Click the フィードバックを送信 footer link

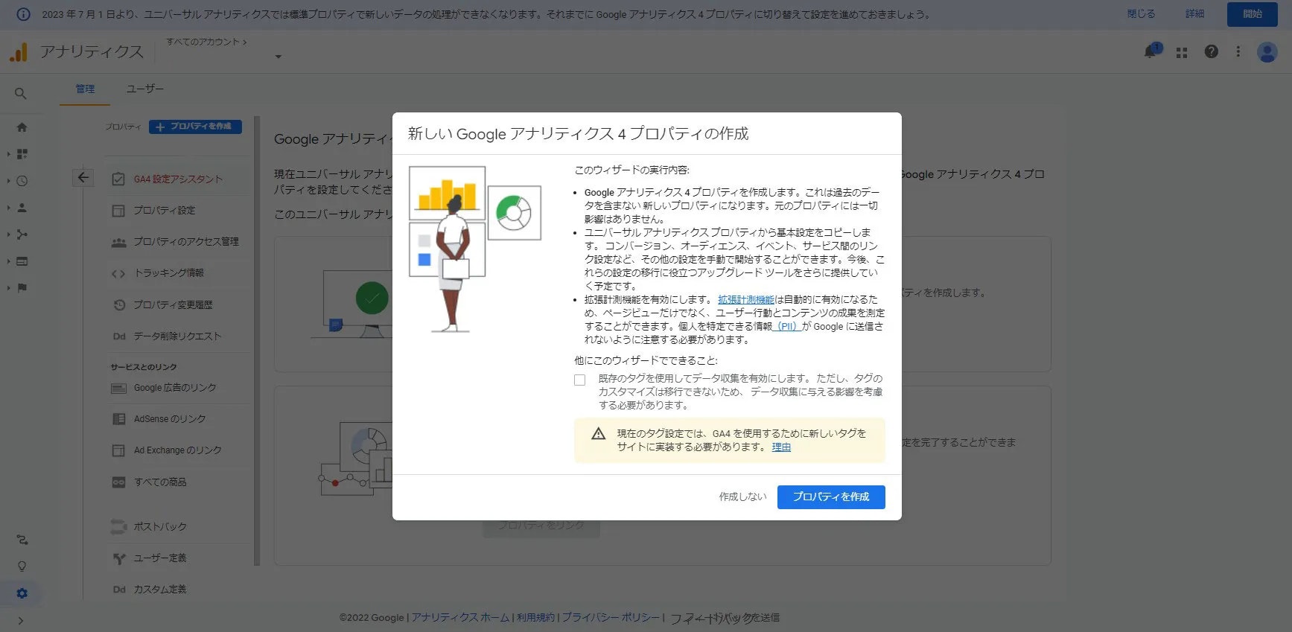(x=725, y=618)
